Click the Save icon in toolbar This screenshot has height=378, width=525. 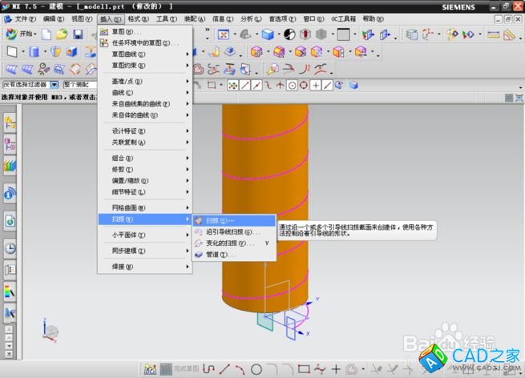click(x=78, y=34)
